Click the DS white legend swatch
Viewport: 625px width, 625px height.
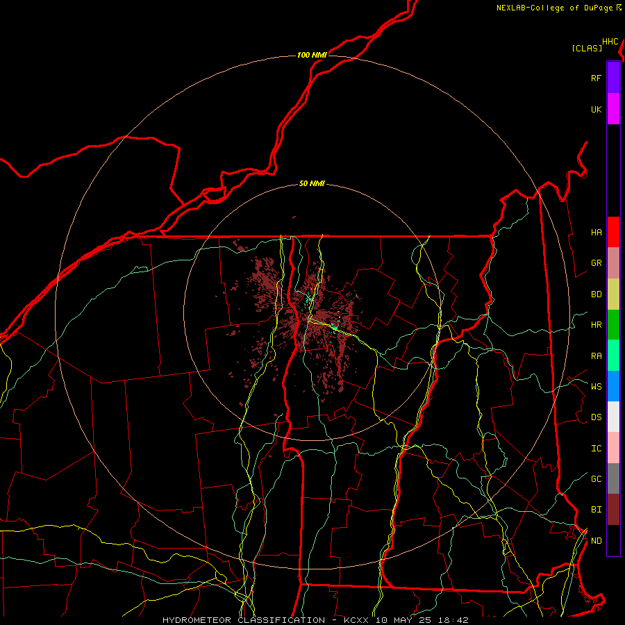(613, 417)
